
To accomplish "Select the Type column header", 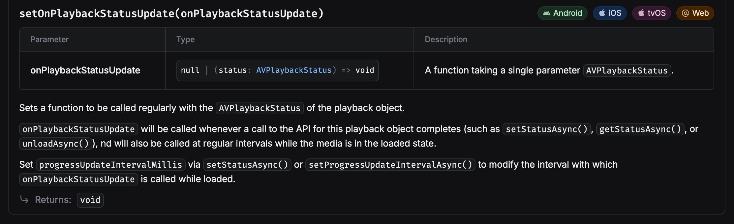I will click(185, 40).
